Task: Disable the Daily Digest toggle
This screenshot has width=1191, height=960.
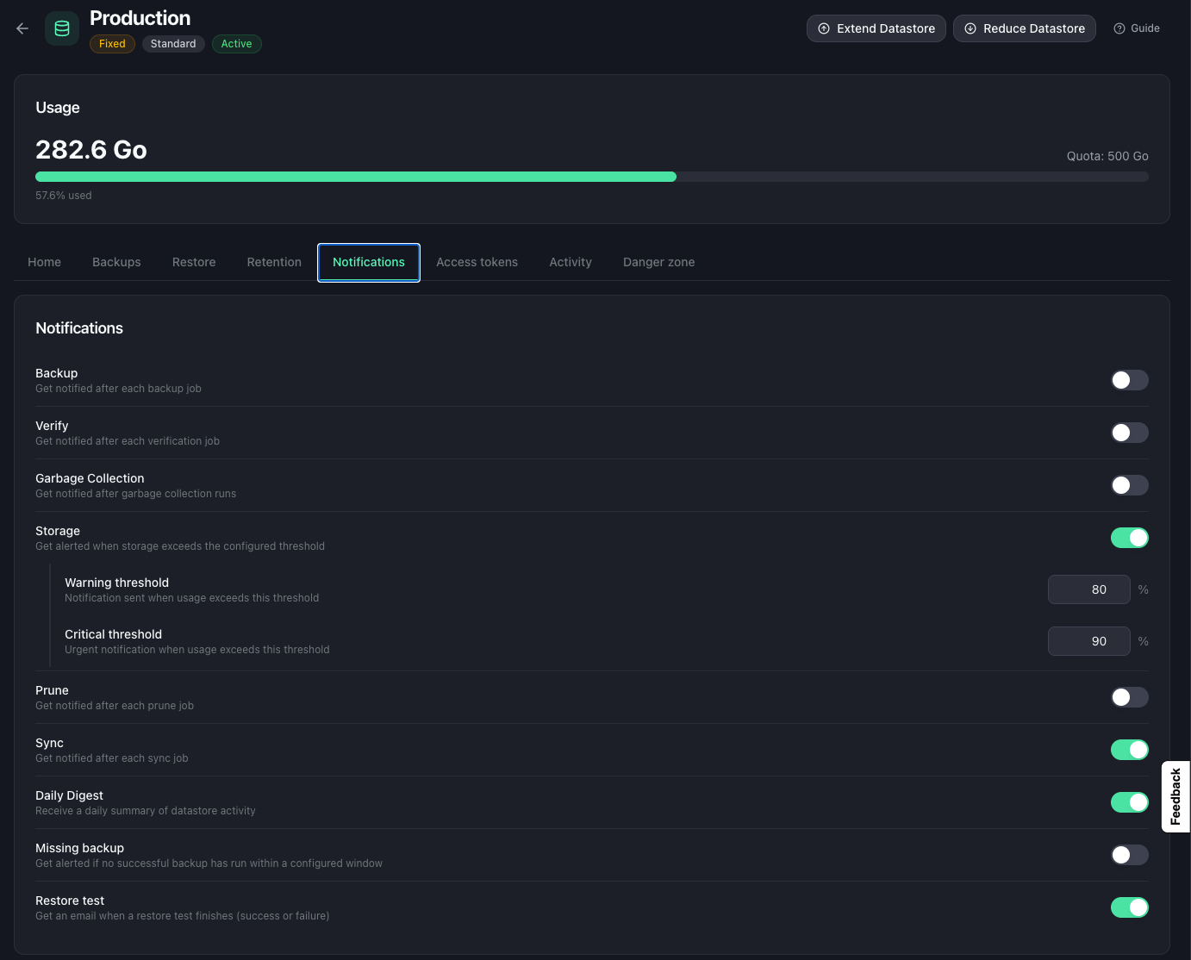Action: [x=1129, y=802]
